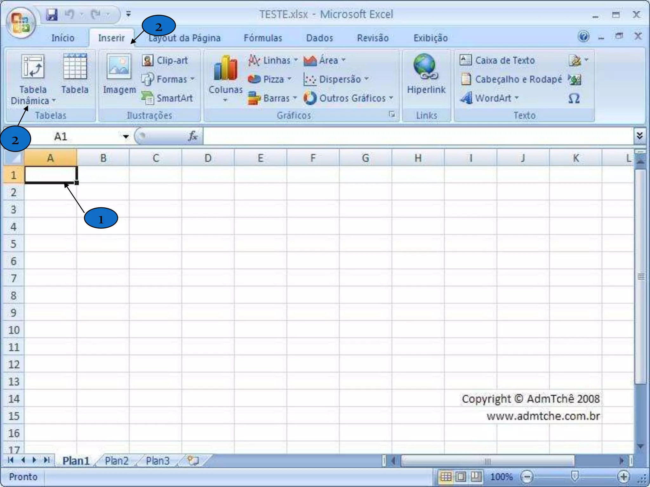The image size is (650, 487).
Task: Switch to Page Break Preview button
Action: pyautogui.click(x=476, y=477)
